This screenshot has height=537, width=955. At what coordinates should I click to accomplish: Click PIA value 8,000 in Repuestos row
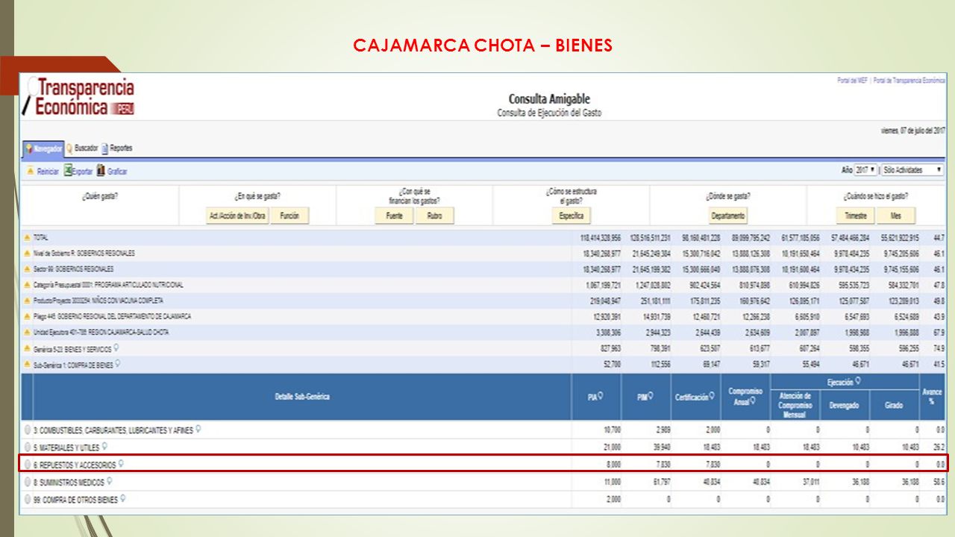612,465
